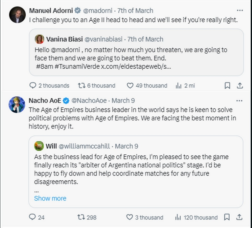The image size is (252, 228).
Task: Open Manuel Adorni's profile picture
Action: click(x=17, y=15)
